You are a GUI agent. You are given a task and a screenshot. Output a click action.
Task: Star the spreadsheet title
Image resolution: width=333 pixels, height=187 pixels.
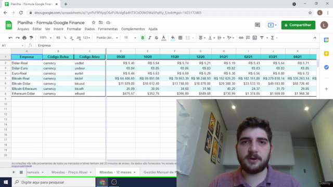coord(94,22)
